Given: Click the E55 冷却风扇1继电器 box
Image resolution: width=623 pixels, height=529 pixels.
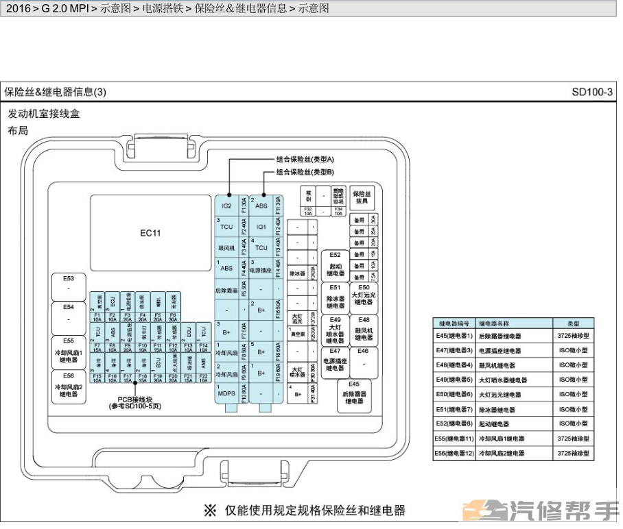Looking at the screenshot, I should coord(69,352).
